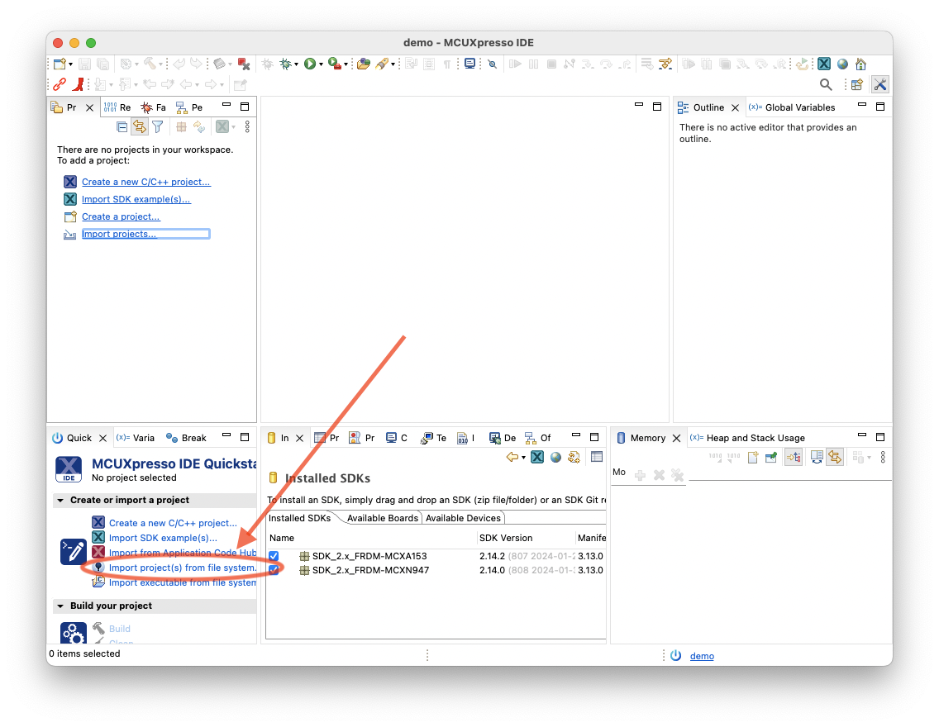
Task: Click the Skip All Breakpoints icon
Action: [x=493, y=64]
